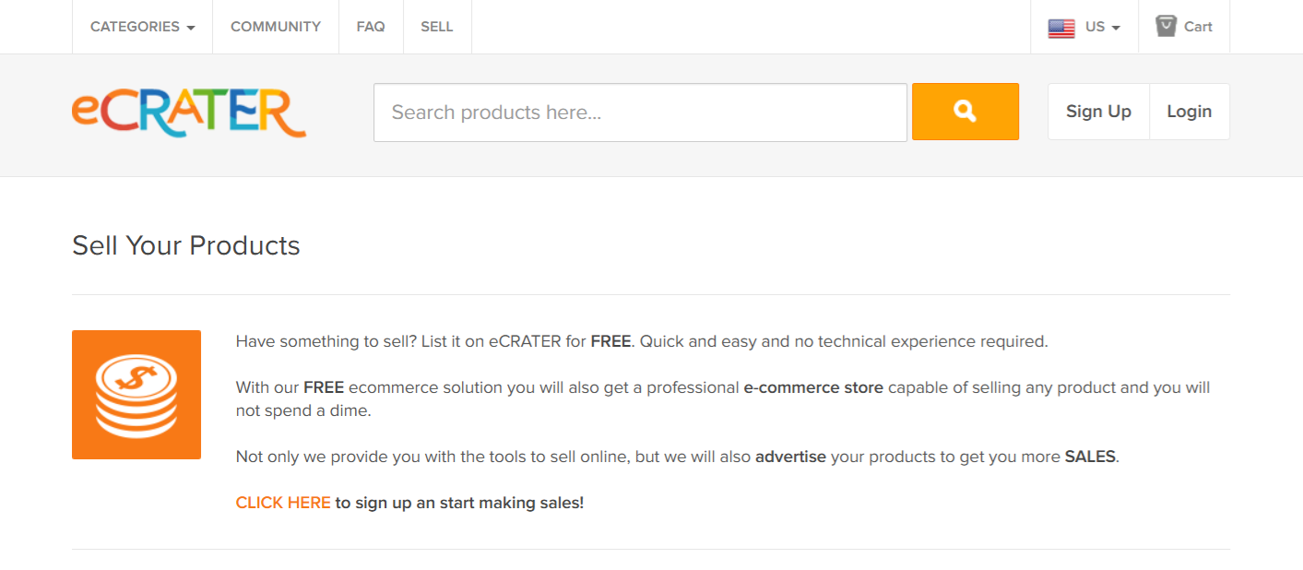
Task: Open the CATEGORIES menu
Action: coord(135,27)
